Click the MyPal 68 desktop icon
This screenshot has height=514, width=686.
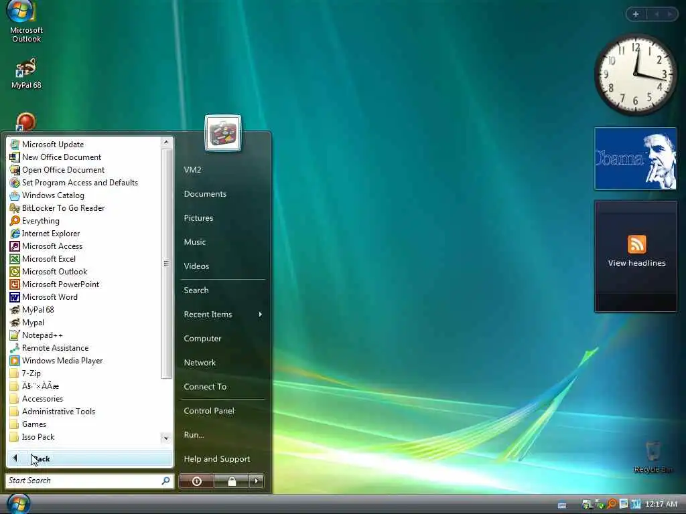(x=26, y=74)
